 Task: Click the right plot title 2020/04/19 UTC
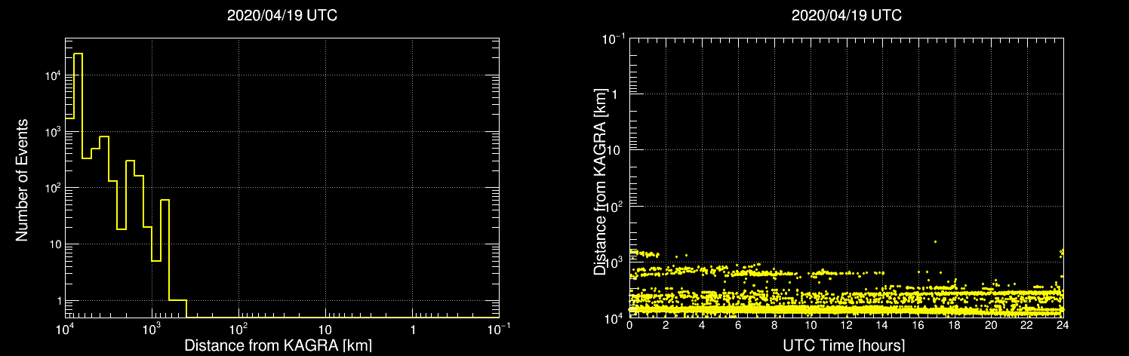[846, 16]
